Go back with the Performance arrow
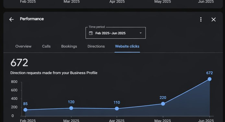The image size is (225, 122). pyautogui.click(x=11, y=19)
